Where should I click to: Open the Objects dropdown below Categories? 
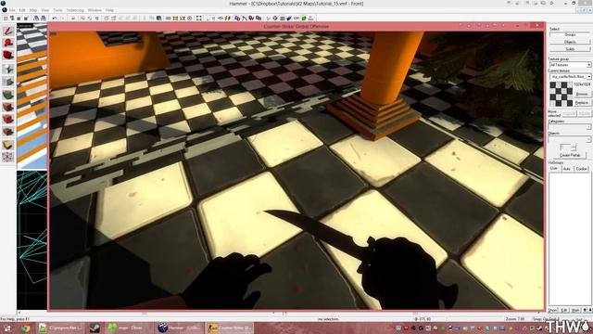(x=570, y=139)
